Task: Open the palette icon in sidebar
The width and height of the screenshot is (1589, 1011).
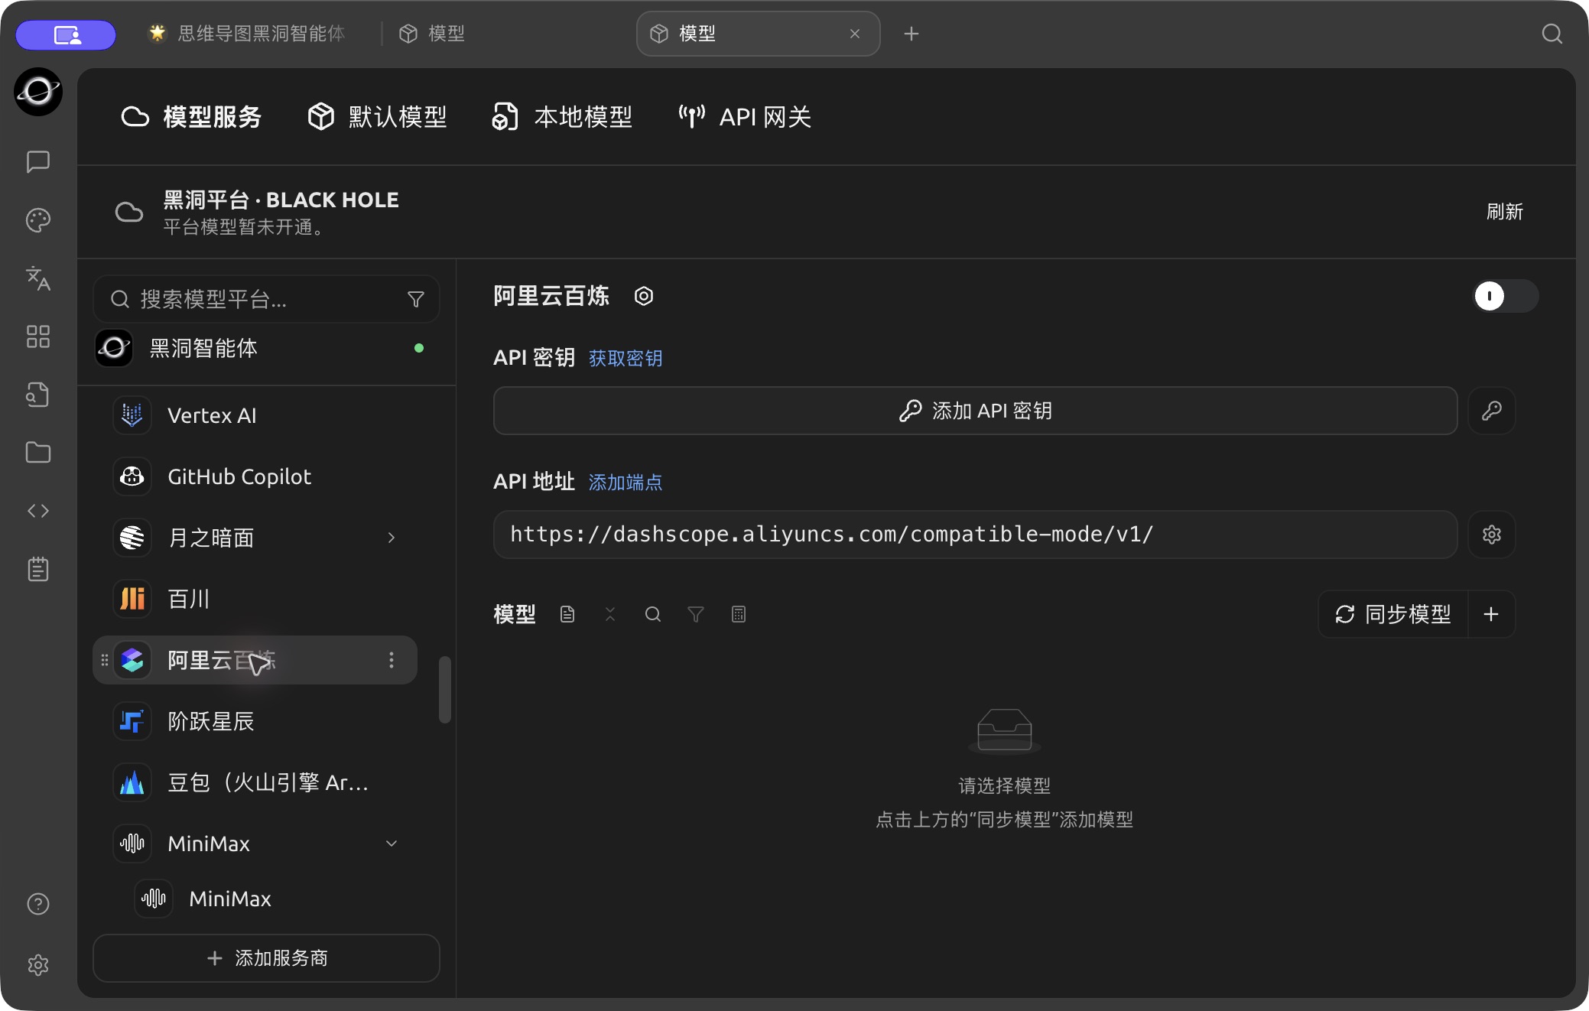Action: (x=38, y=220)
